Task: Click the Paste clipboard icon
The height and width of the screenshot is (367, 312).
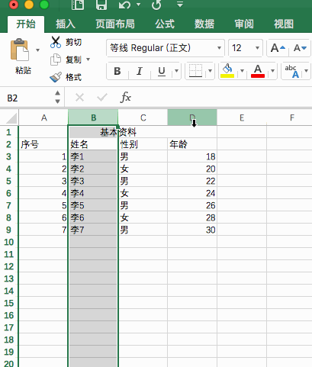Action: point(20,50)
